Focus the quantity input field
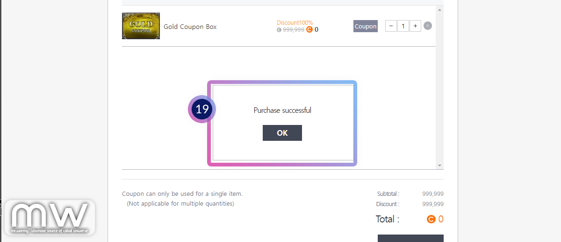The width and height of the screenshot is (561, 242). [x=403, y=26]
